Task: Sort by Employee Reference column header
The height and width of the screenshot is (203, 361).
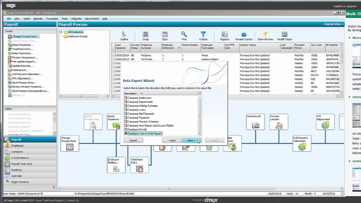Action: coord(171,47)
